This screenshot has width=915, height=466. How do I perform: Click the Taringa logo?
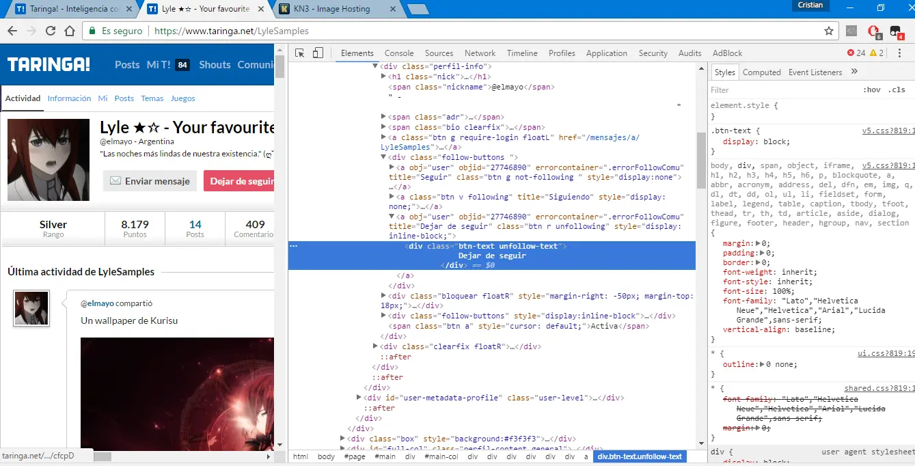49,65
